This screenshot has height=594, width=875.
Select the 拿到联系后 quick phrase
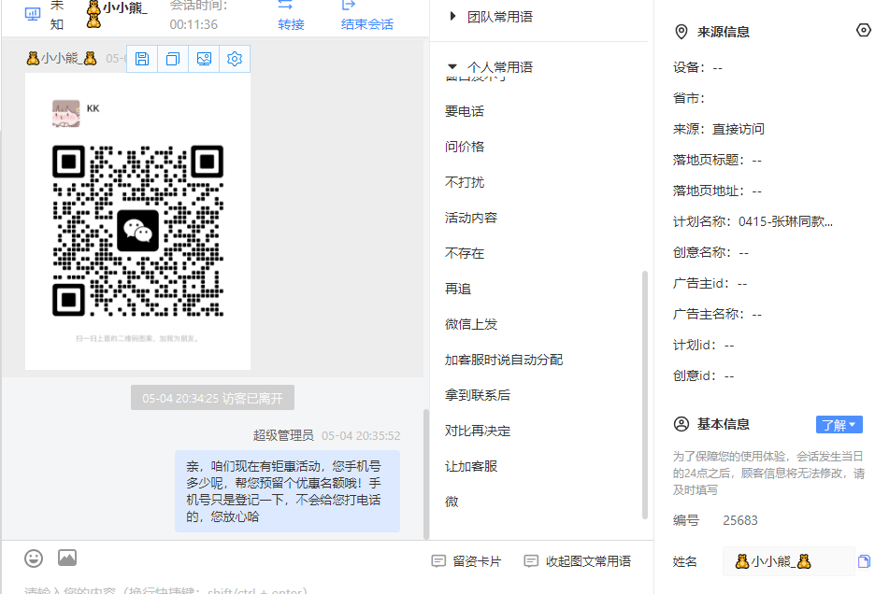point(478,395)
